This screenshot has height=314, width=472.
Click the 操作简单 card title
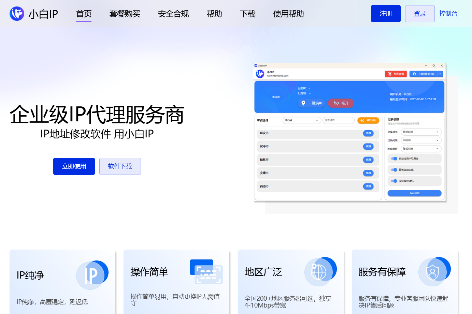149,272
